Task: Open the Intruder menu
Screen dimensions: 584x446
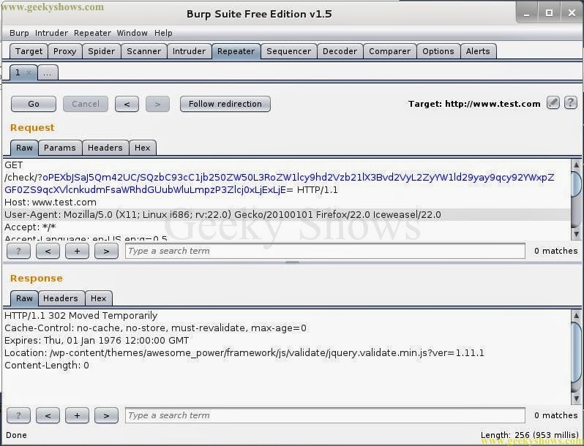Action: [51, 33]
